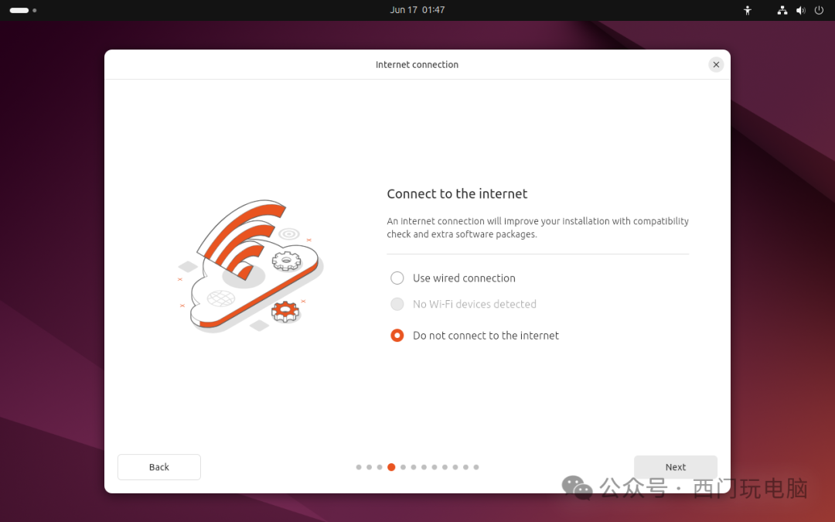Click the last step indicator dot
This screenshot has width=835, height=522.
[476, 467]
